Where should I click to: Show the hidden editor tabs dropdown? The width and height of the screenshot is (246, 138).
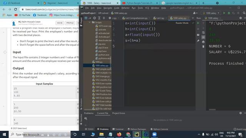click(x=193, y=18)
